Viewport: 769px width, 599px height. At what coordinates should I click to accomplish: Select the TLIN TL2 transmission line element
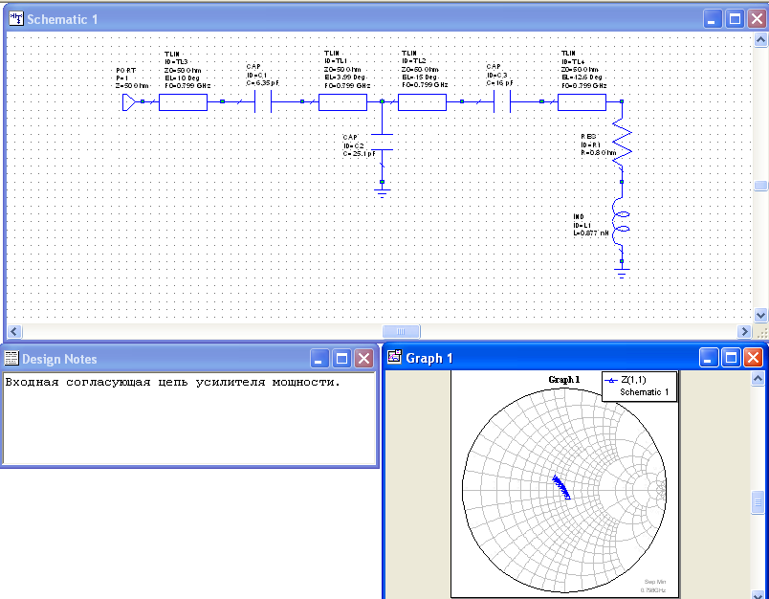pos(422,102)
